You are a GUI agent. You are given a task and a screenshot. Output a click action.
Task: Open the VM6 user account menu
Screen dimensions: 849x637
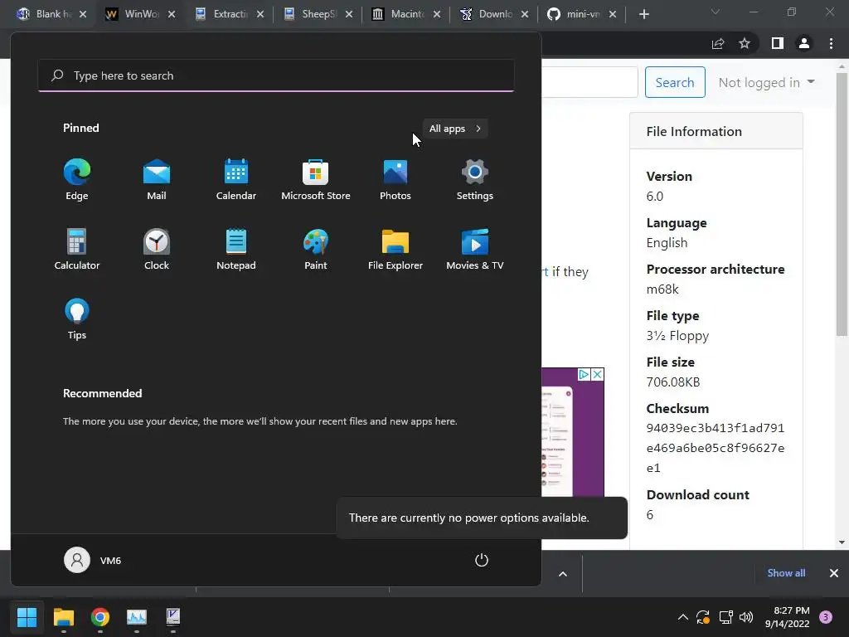[93, 560]
